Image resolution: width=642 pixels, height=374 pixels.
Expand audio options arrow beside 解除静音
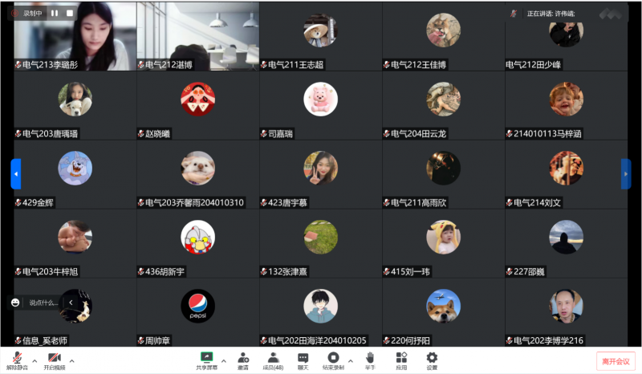pyautogui.click(x=35, y=361)
